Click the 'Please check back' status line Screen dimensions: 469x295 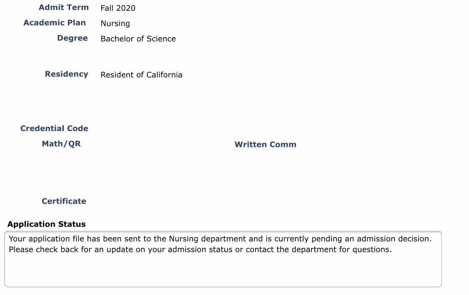click(200, 250)
